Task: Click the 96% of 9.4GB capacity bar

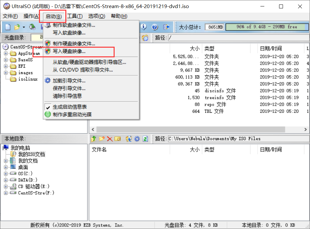Action: (267, 27)
